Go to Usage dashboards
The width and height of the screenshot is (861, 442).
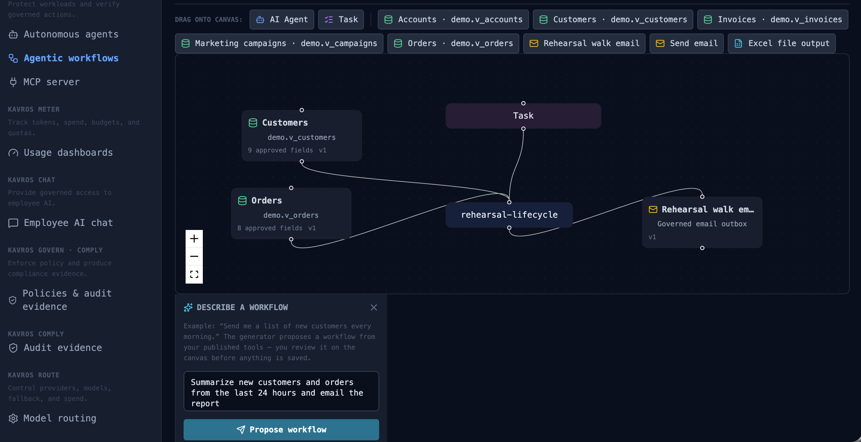tap(61, 153)
